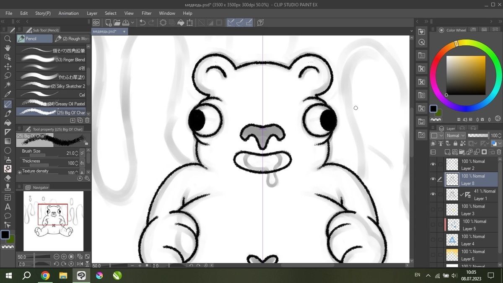This screenshot has width=503, height=283.
Task: Expand Texture density settings
Action: click(x=19, y=172)
